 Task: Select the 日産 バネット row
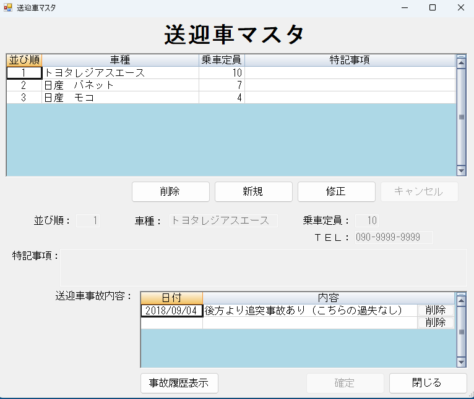click(x=231, y=85)
